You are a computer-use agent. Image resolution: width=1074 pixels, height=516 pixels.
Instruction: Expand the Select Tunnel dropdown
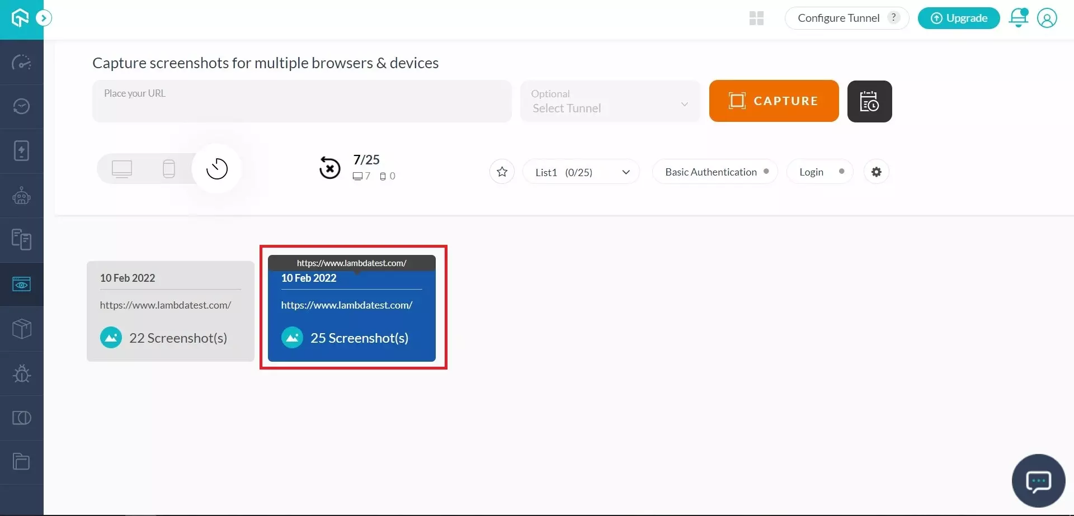610,102
